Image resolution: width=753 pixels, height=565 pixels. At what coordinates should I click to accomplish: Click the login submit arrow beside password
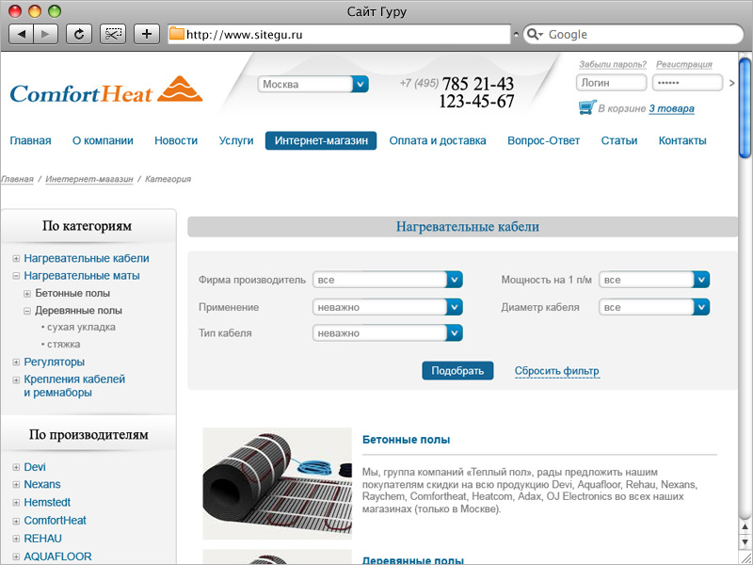(732, 83)
